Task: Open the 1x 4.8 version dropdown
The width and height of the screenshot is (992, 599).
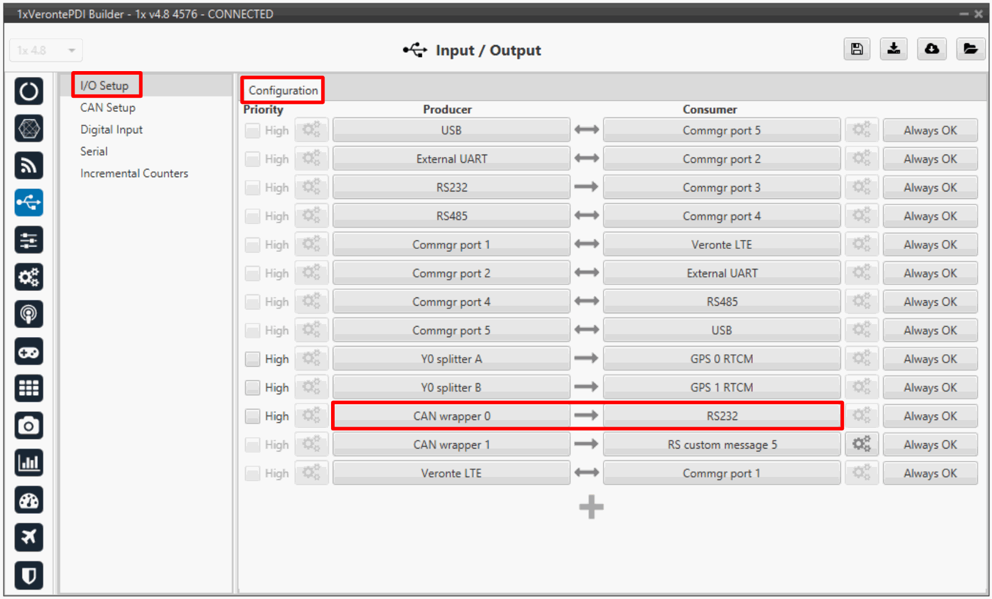Action: coord(46,50)
